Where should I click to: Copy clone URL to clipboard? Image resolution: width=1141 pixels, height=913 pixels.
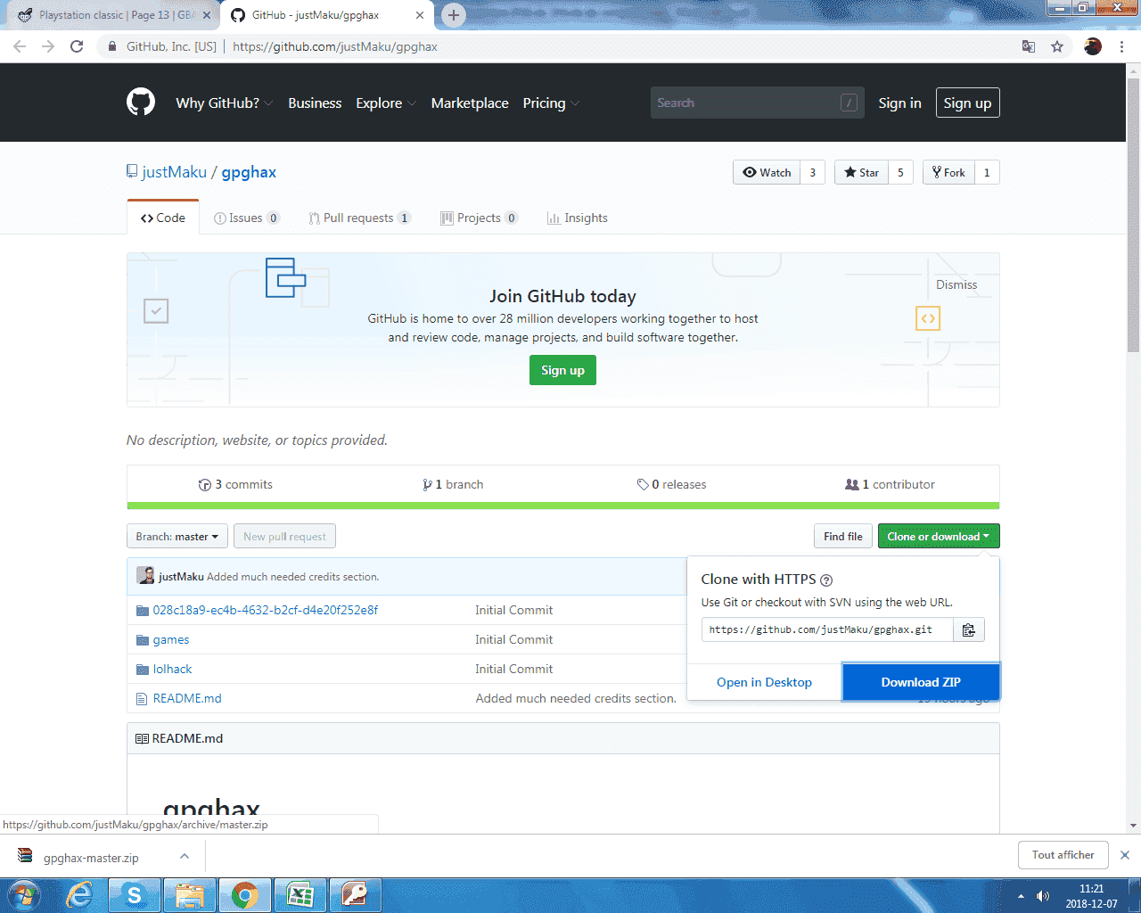(969, 629)
